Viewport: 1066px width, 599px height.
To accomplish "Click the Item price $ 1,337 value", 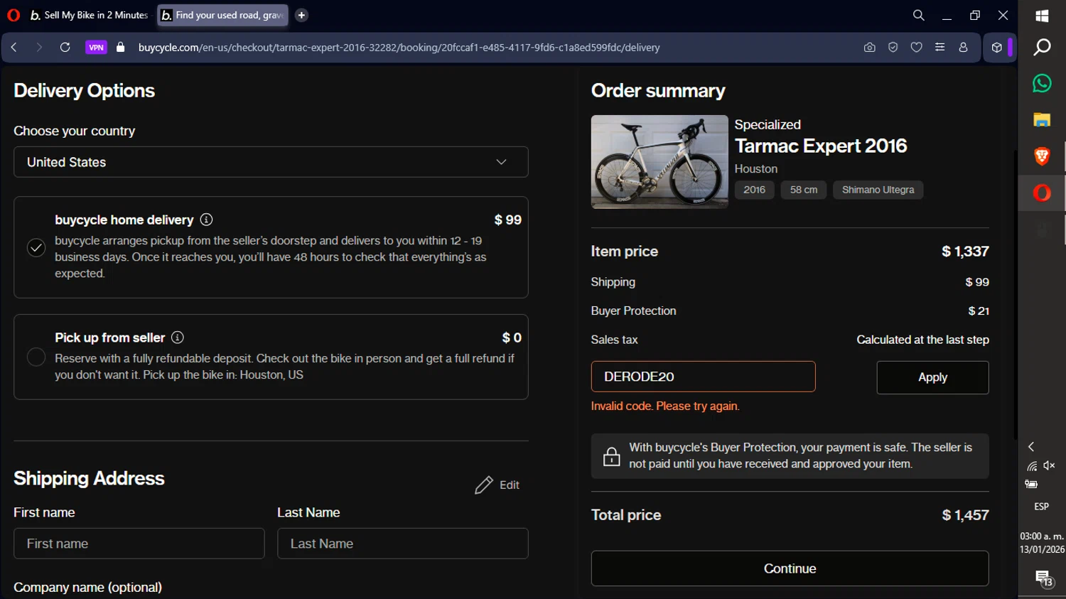I will (x=965, y=252).
